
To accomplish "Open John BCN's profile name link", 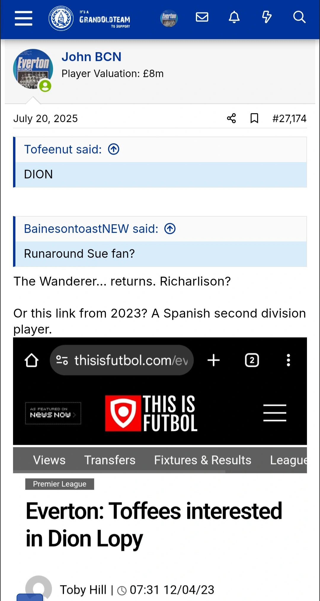I will point(91,57).
